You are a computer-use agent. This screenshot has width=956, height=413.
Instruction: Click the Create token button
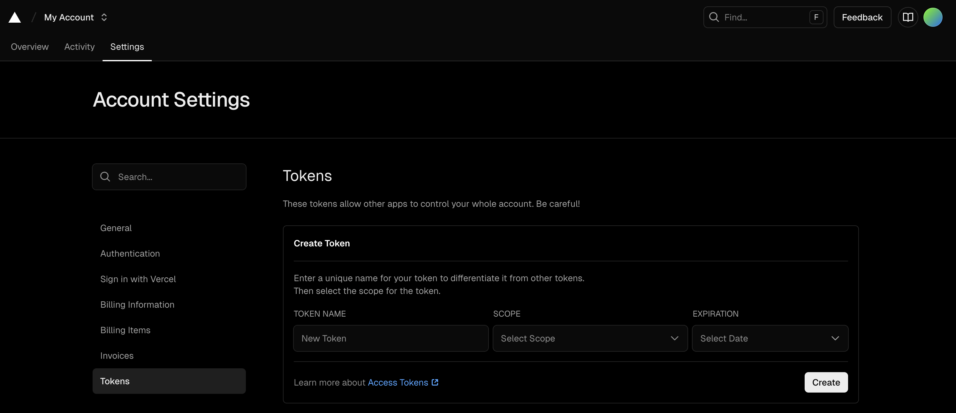point(825,382)
